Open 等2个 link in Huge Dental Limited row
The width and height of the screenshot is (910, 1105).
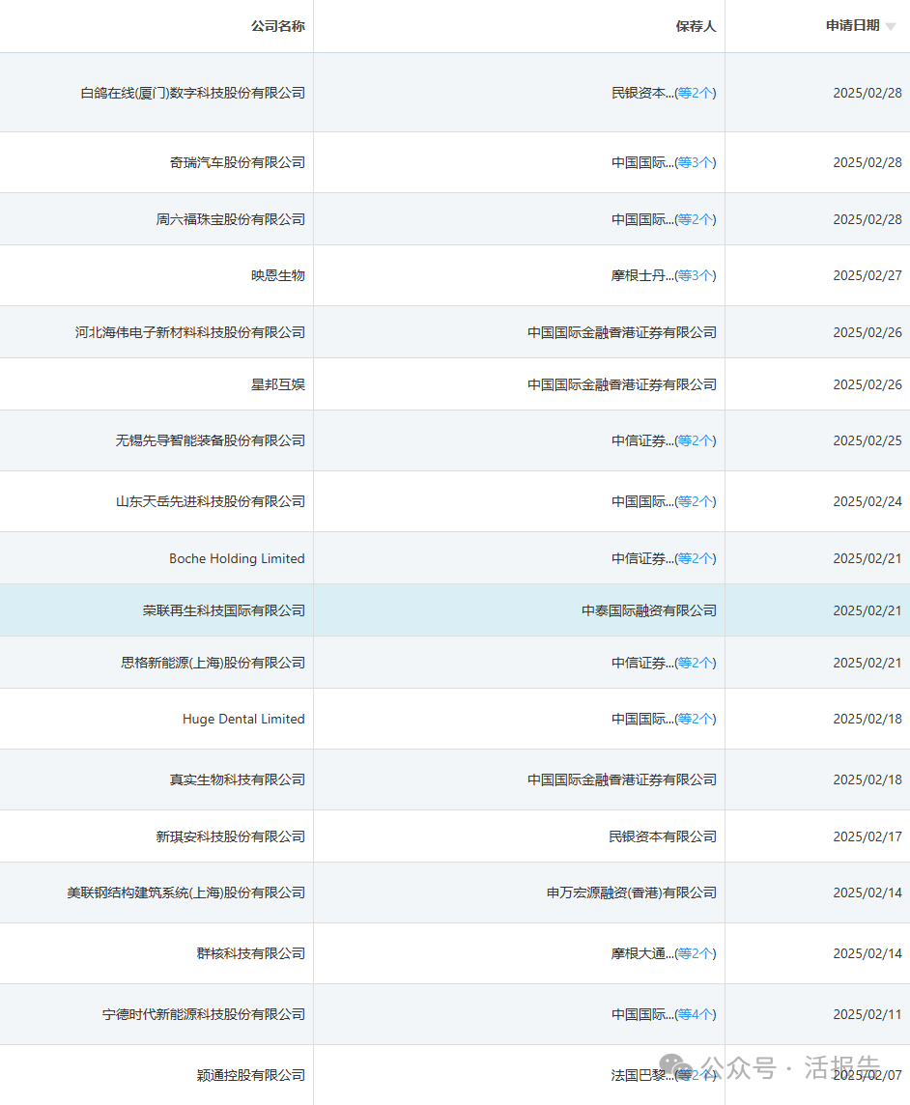(695, 719)
